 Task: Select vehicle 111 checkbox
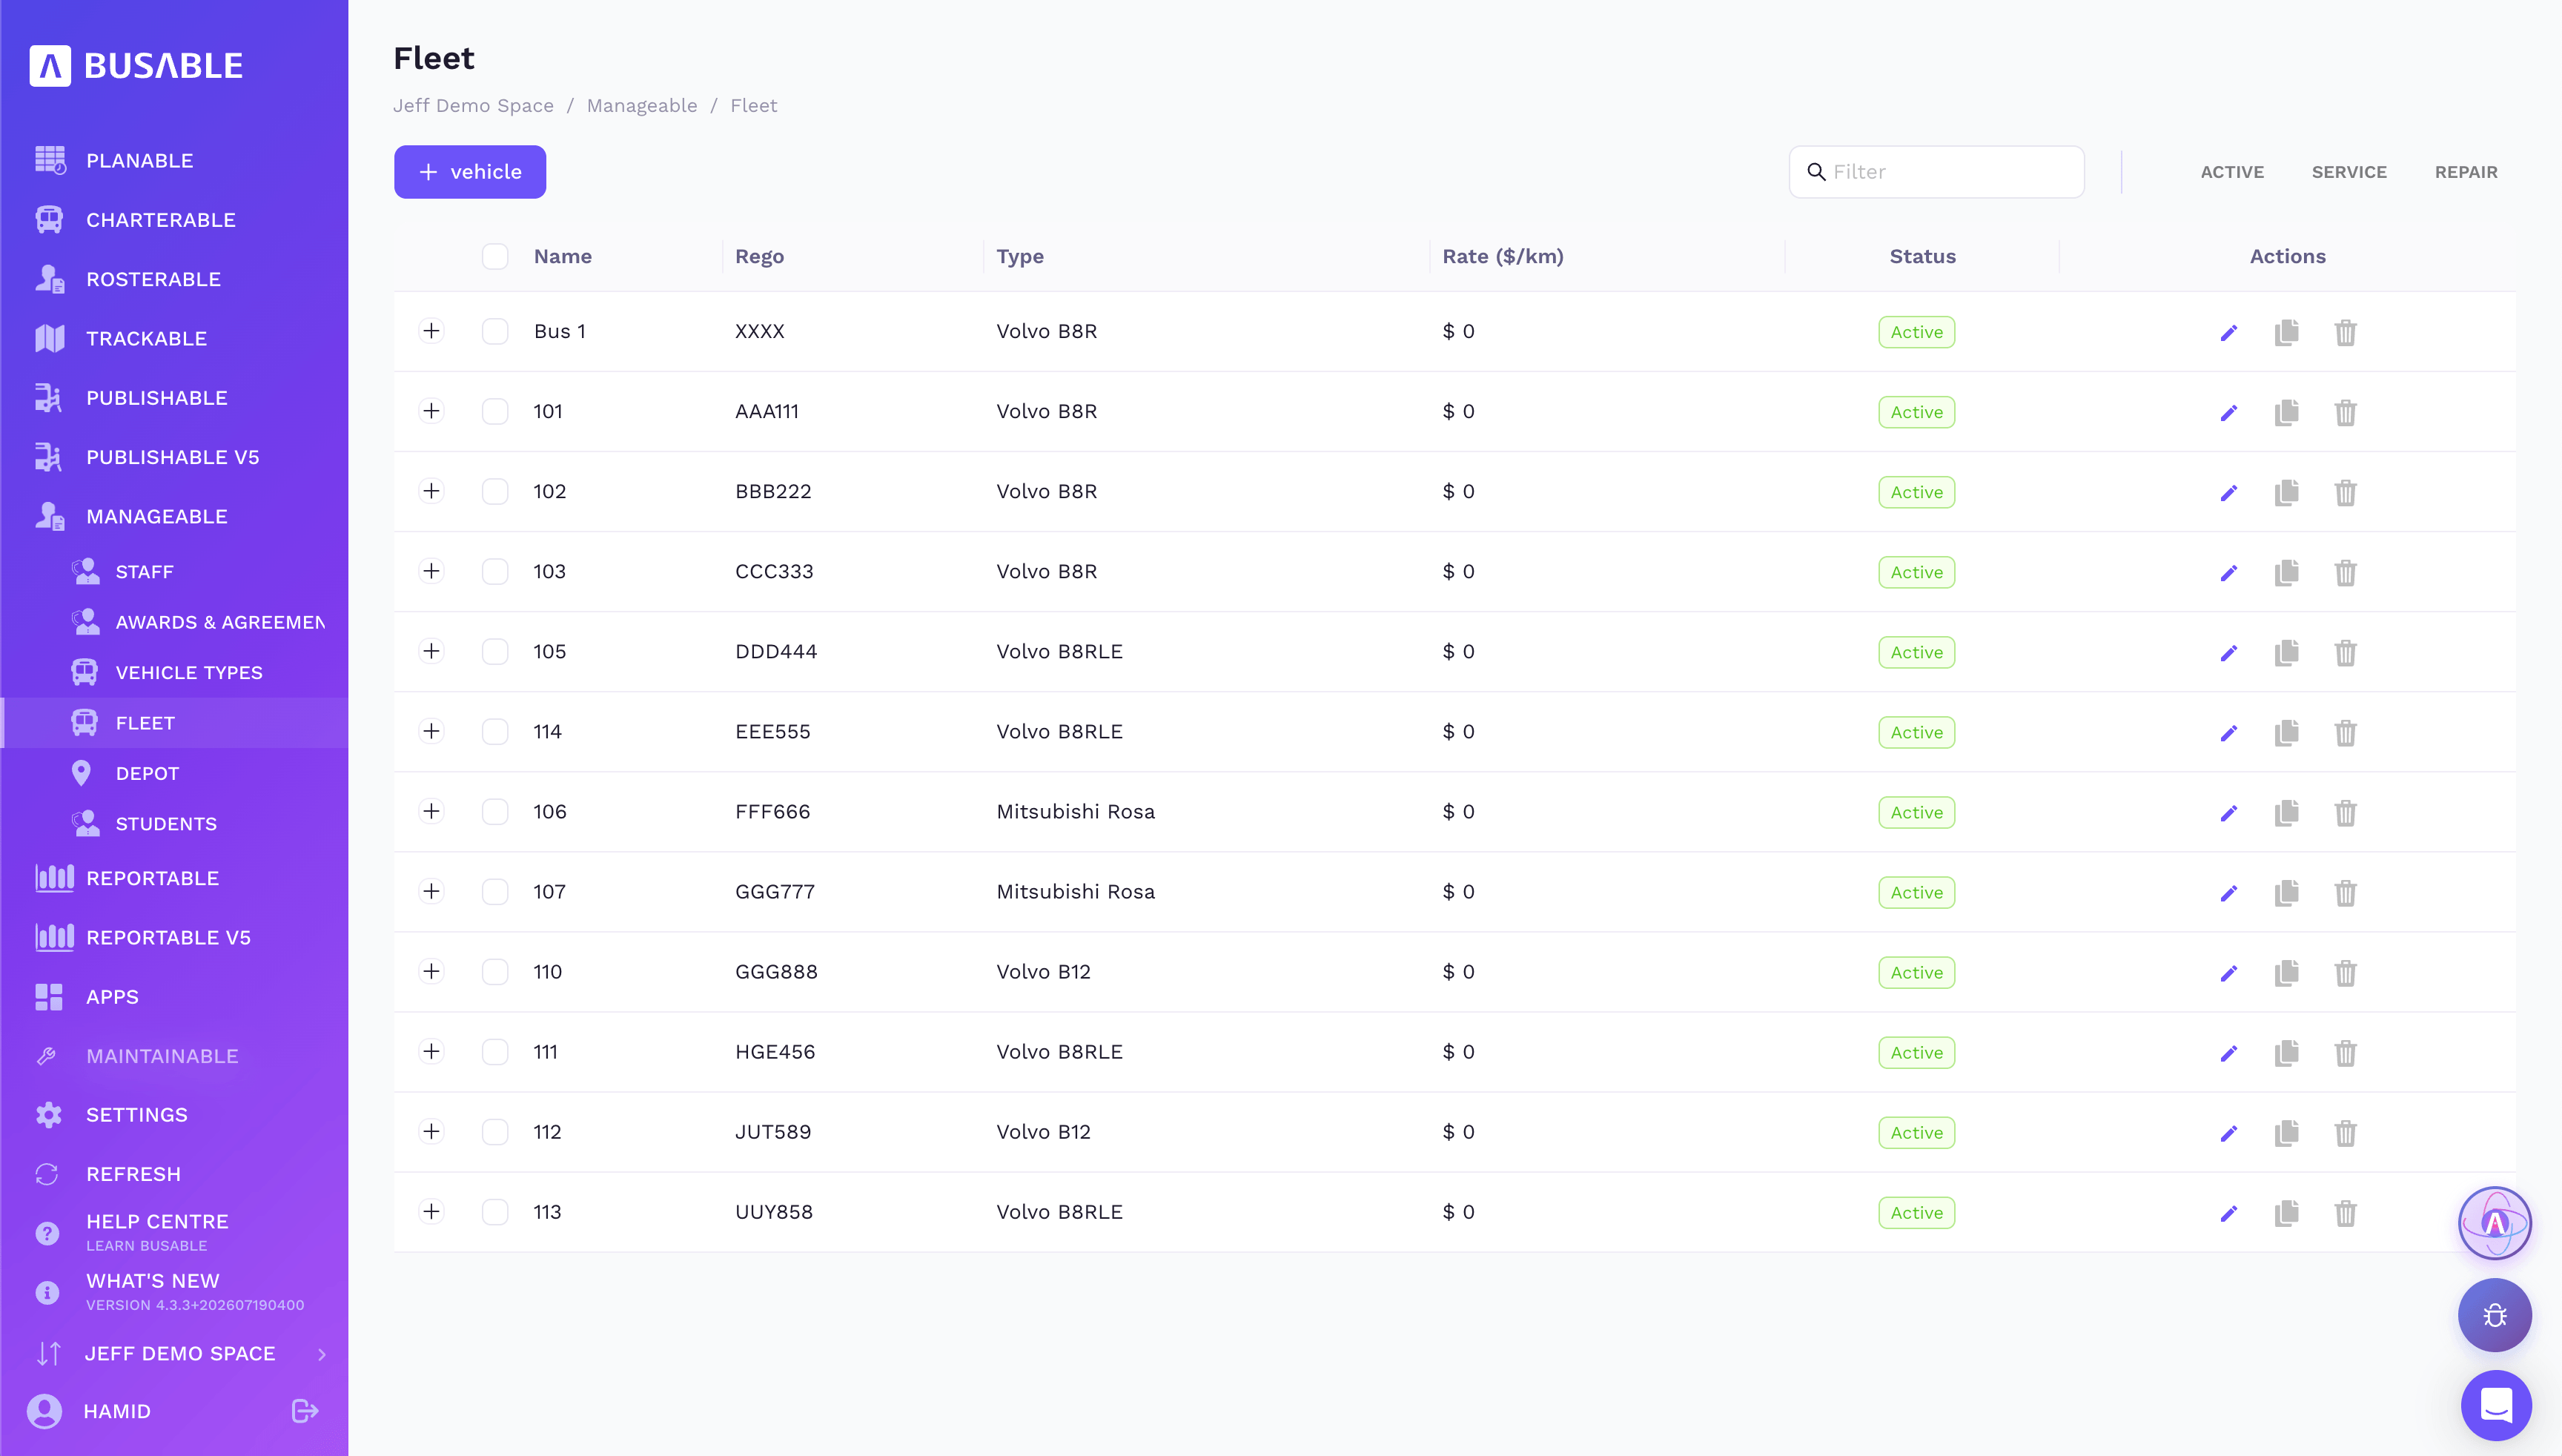pos(495,1051)
